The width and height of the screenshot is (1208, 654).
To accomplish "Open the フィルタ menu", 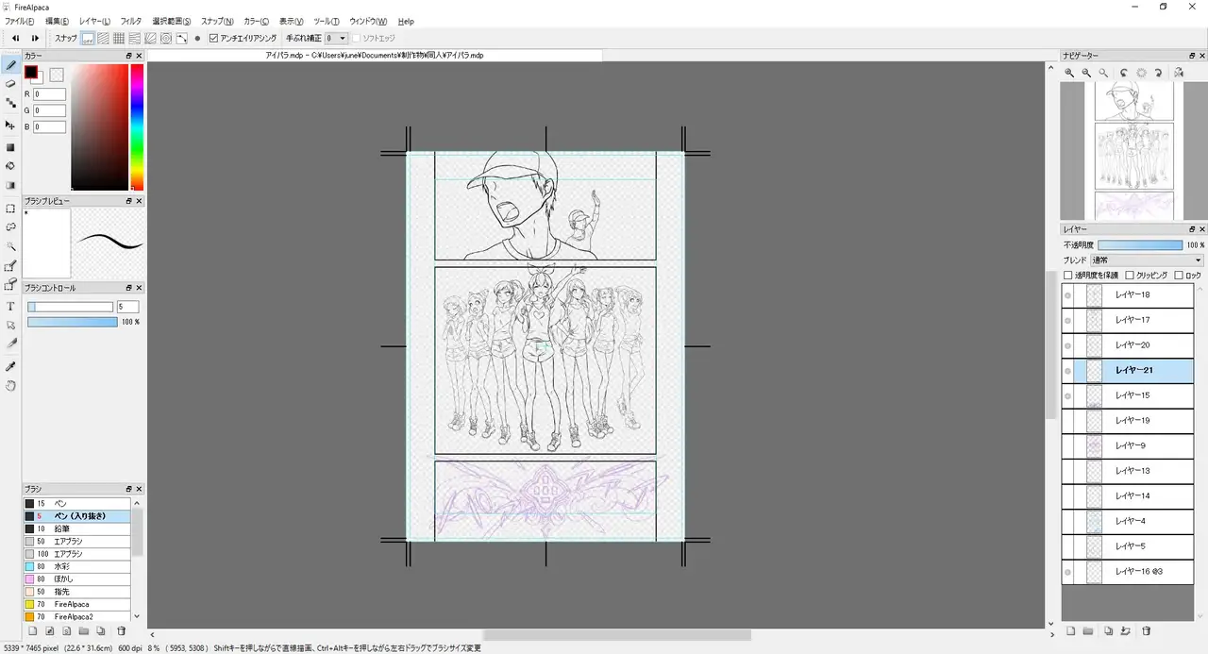I will click(131, 21).
